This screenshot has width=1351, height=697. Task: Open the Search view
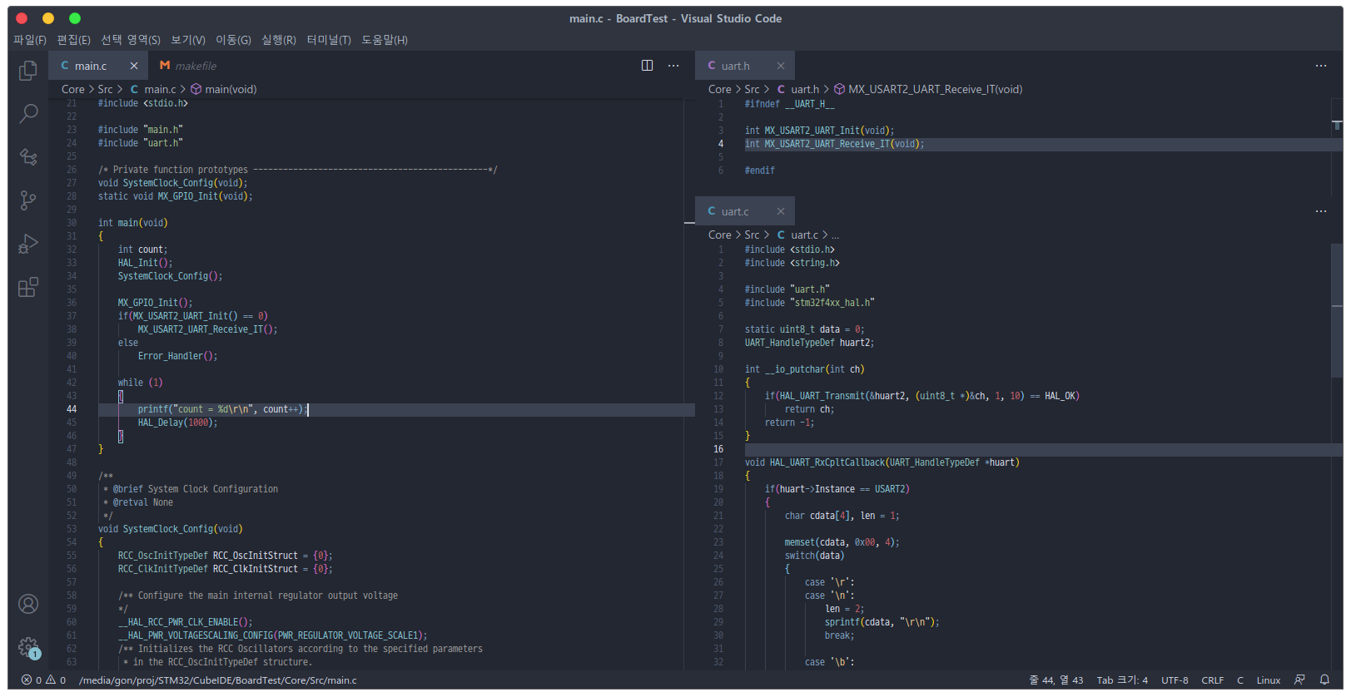(x=28, y=113)
